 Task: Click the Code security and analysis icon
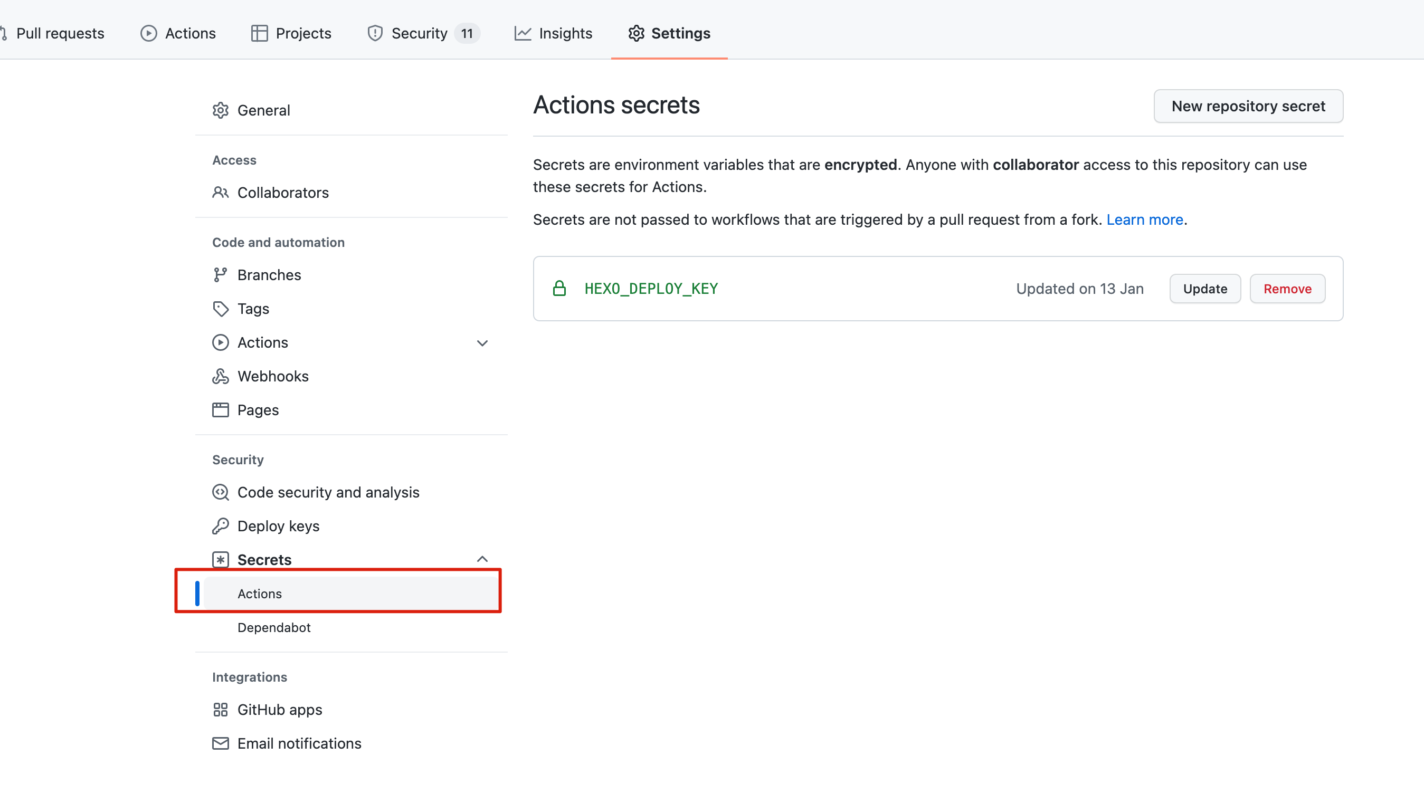pos(220,492)
